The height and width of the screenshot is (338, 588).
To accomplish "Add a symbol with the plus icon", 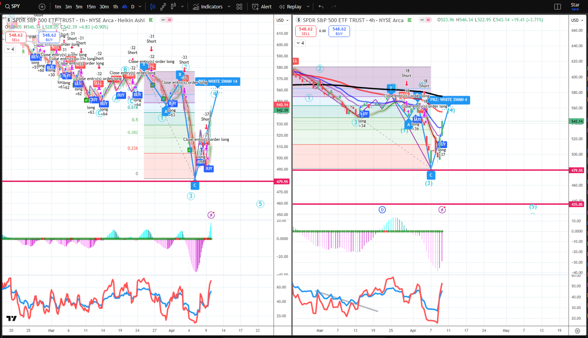I will point(42,7).
